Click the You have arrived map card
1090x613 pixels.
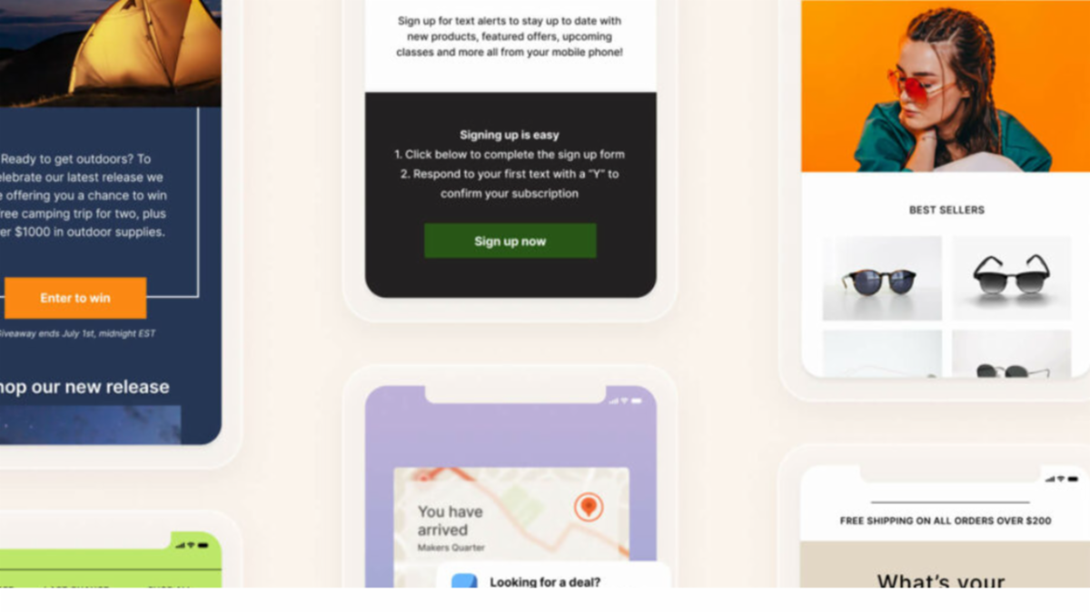coord(511,528)
